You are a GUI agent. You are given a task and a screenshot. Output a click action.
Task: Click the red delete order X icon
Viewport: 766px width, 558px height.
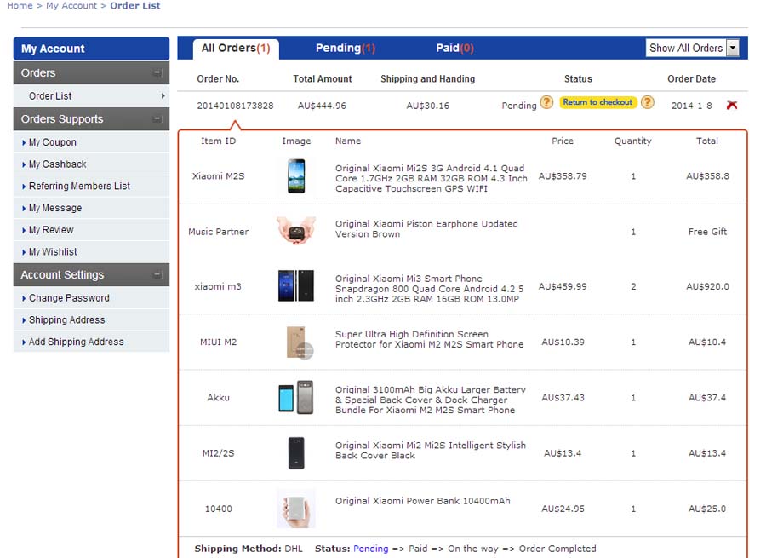point(732,105)
